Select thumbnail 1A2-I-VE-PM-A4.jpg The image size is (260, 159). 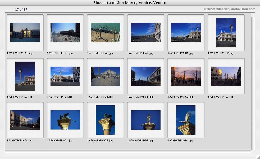[x=146, y=33]
